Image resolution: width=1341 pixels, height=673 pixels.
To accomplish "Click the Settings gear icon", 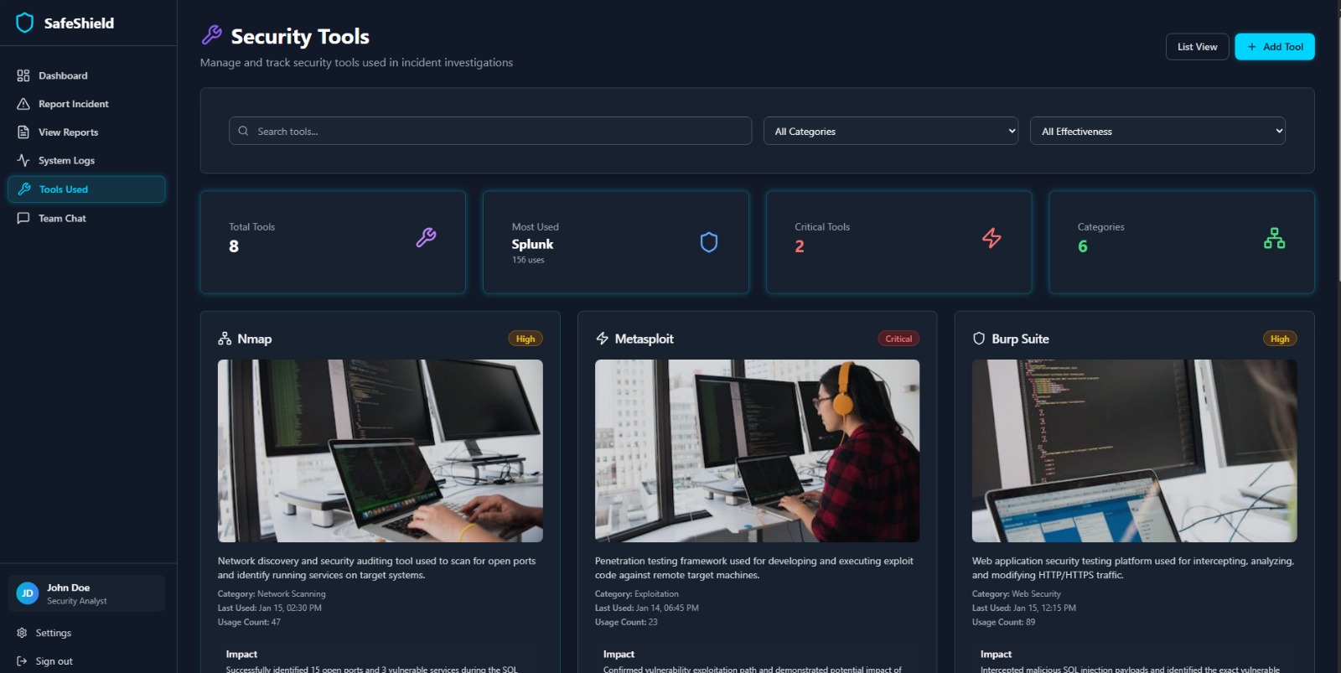I will pos(22,633).
